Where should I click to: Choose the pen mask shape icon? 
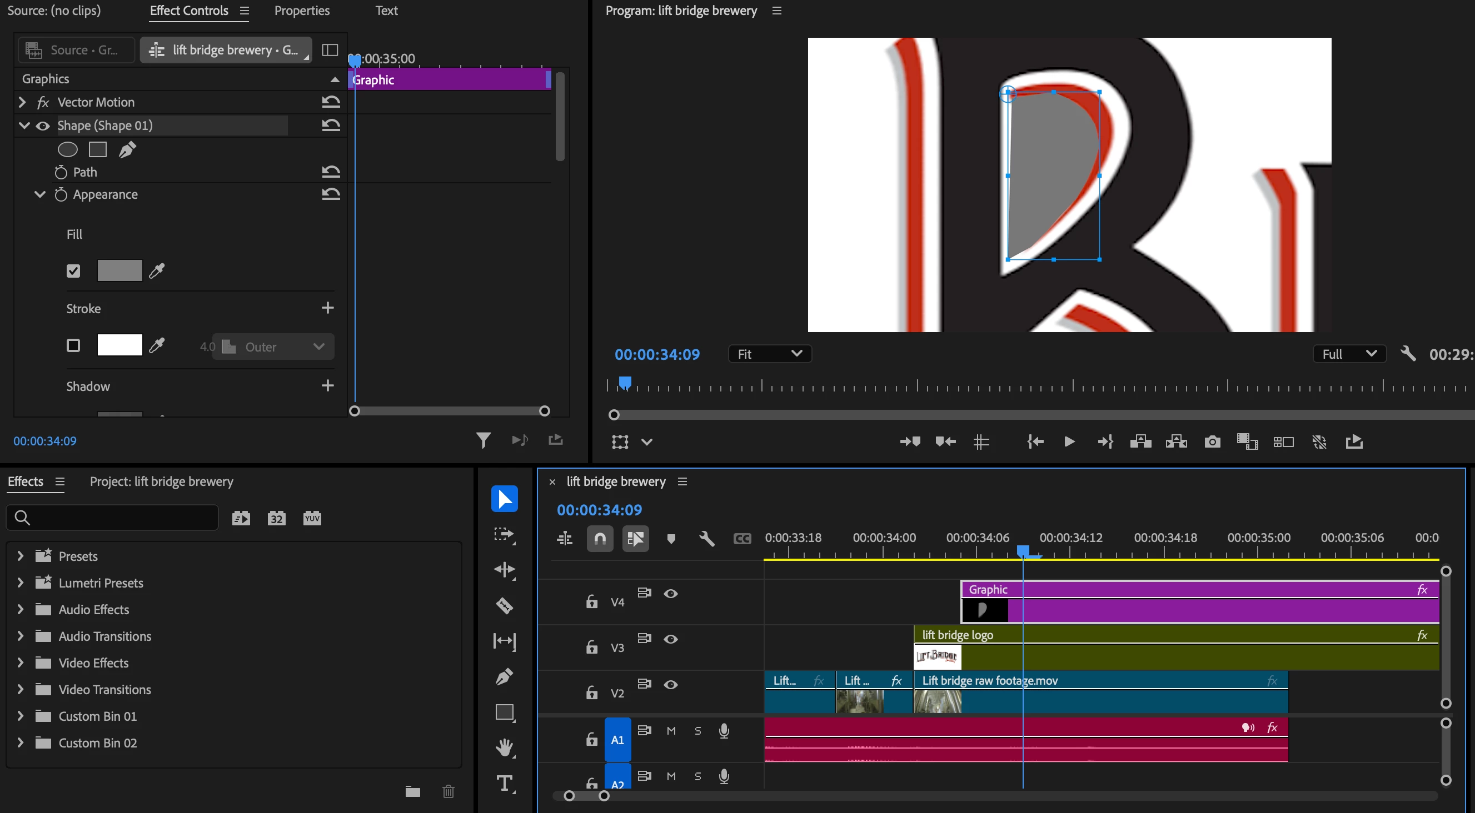(x=127, y=149)
